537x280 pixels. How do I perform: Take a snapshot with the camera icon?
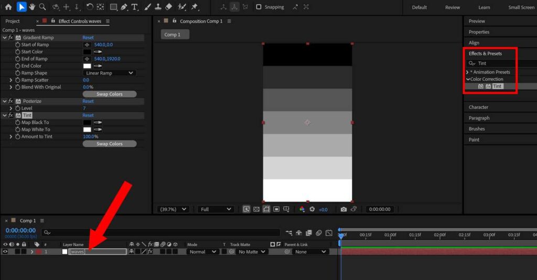(343, 209)
